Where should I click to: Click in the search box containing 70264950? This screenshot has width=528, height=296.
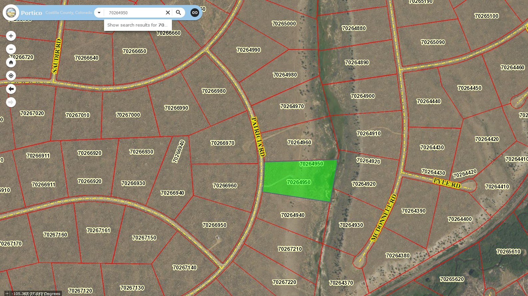coord(135,13)
